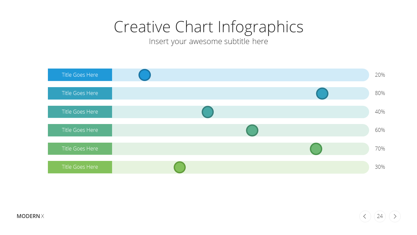Select the 40% slider knob
The image size is (417, 235).
tap(208, 112)
